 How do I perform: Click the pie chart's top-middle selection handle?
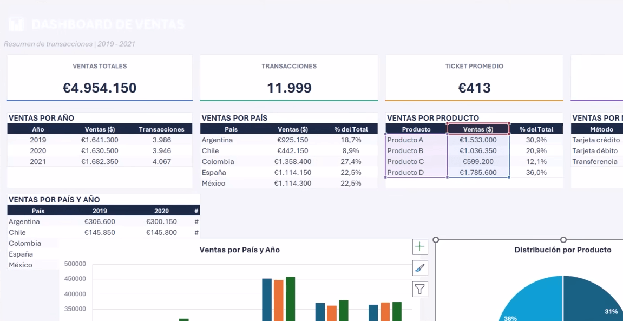[x=563, y=240]
